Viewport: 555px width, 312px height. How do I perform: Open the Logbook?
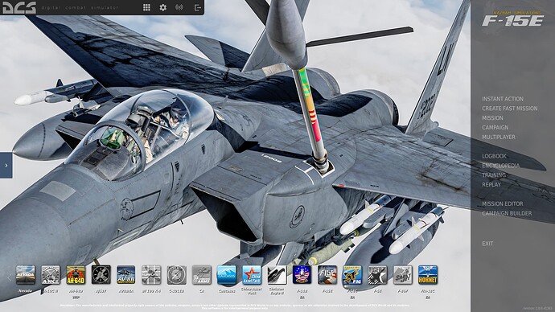(x=494, y=156)
